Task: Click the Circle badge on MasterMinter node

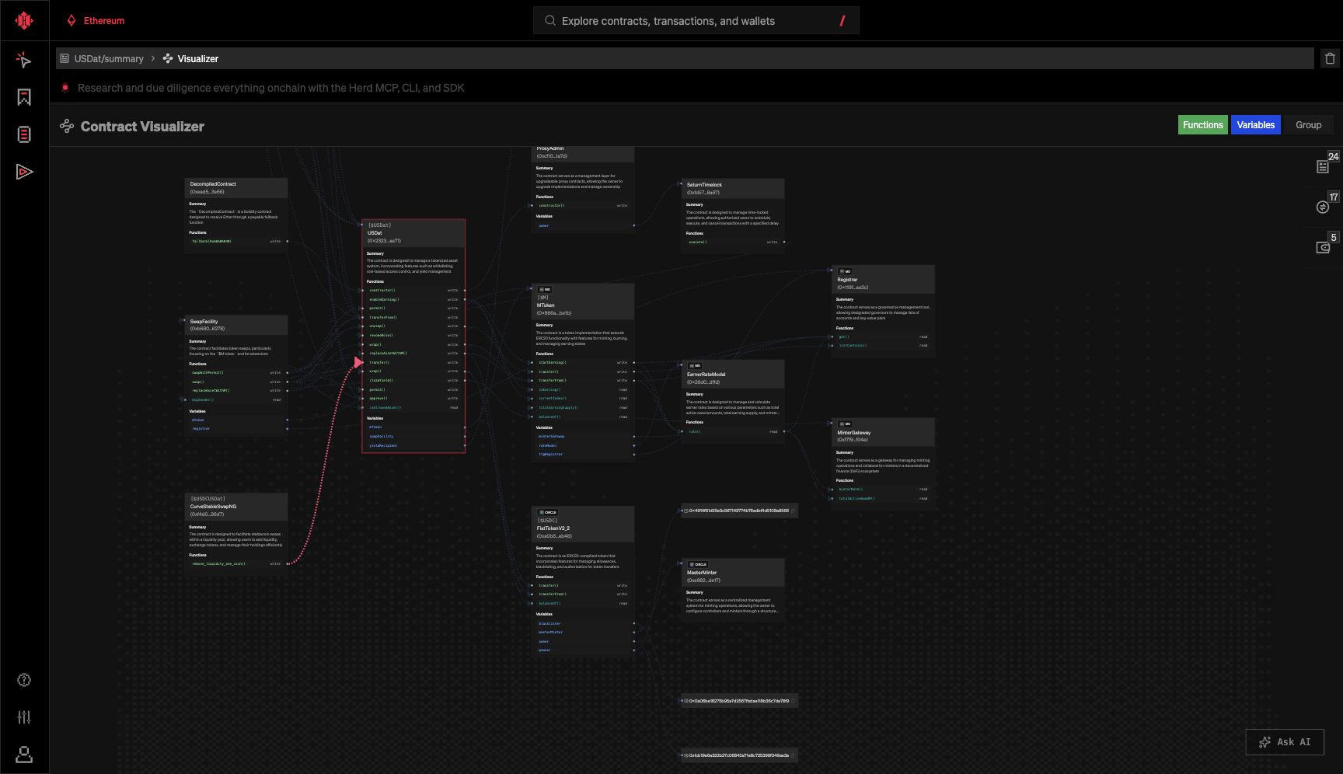Action: (x=698, y=564)
